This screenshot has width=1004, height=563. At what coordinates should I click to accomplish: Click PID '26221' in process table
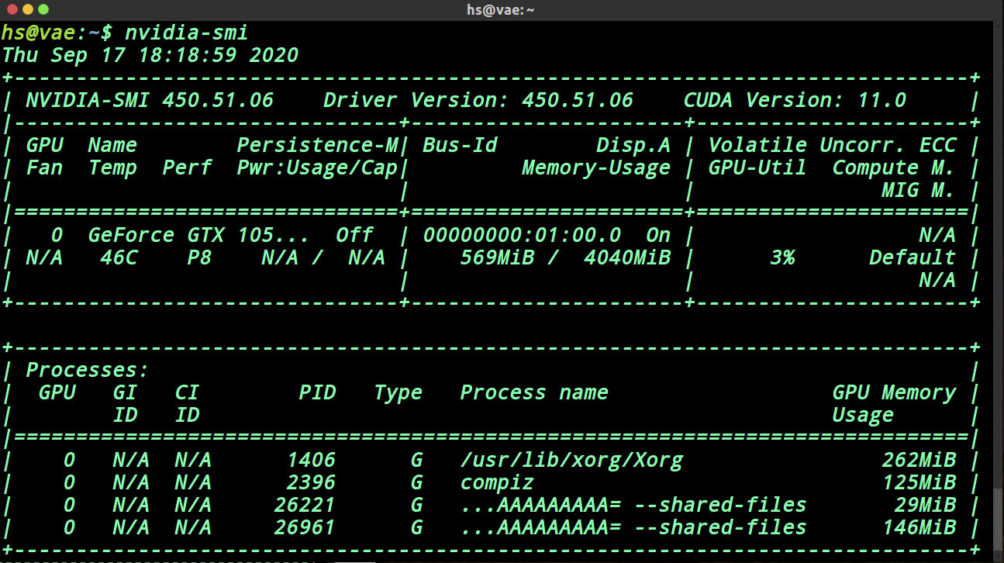[305, 505]
